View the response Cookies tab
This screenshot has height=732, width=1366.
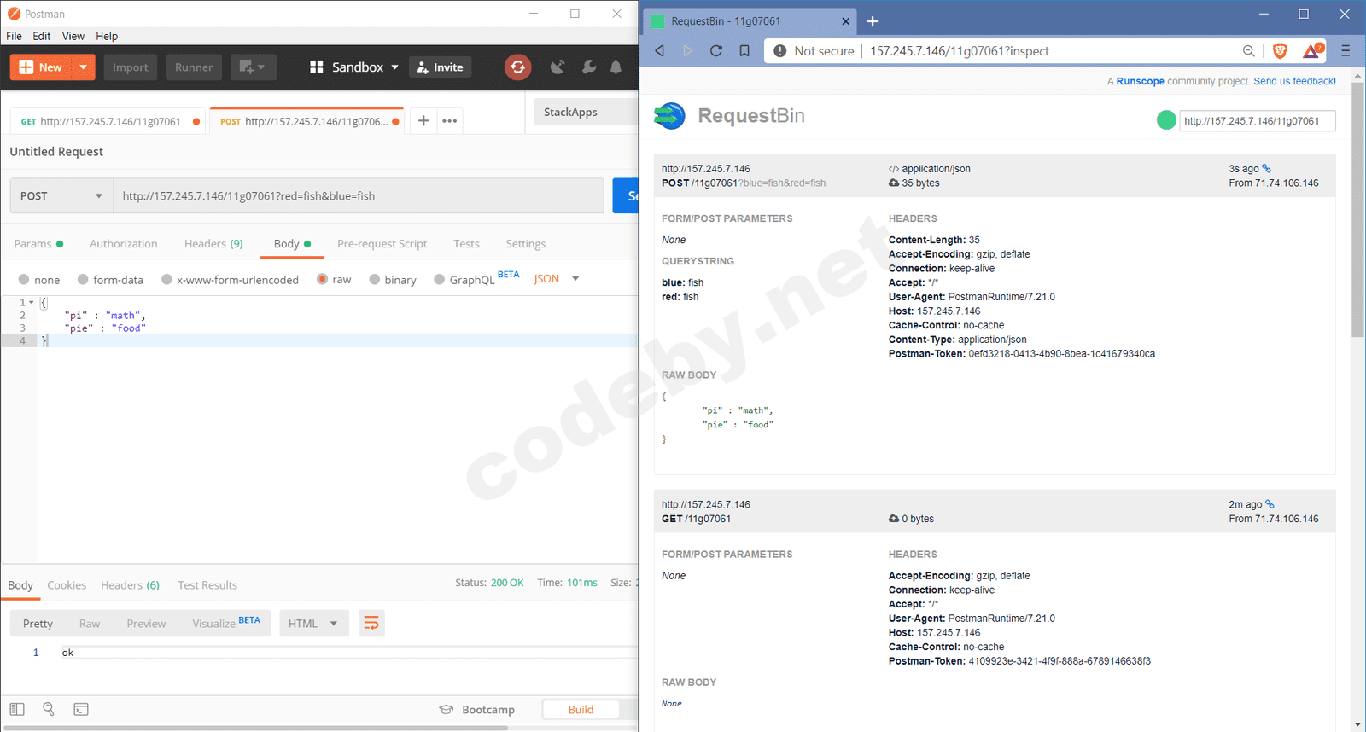tap(67, 584)
